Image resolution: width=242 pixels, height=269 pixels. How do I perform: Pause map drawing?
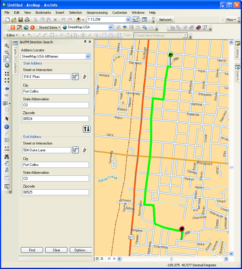[114, 259]
